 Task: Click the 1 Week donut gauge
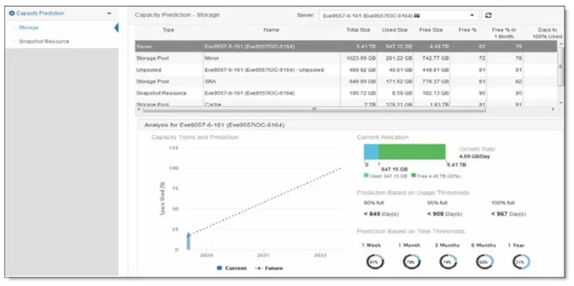(375, 262)
